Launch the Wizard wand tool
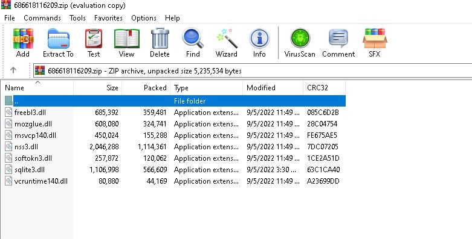472x239 pixels. pyautogui.click(x=227, y=39)
